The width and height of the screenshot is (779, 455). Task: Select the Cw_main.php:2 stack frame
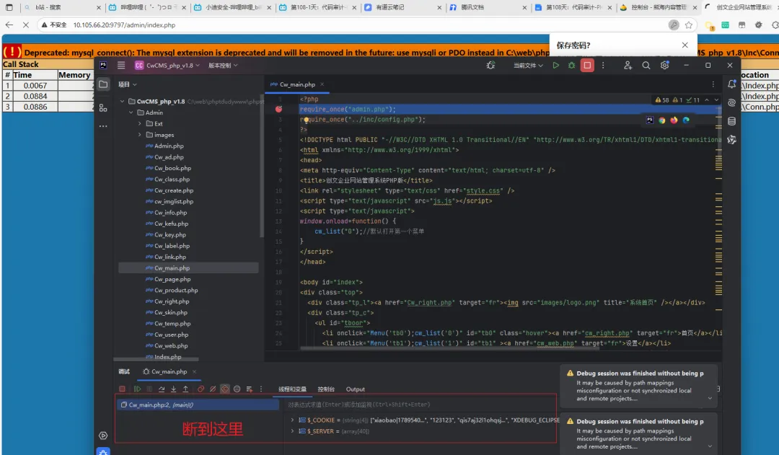click(x=198, y=405)
